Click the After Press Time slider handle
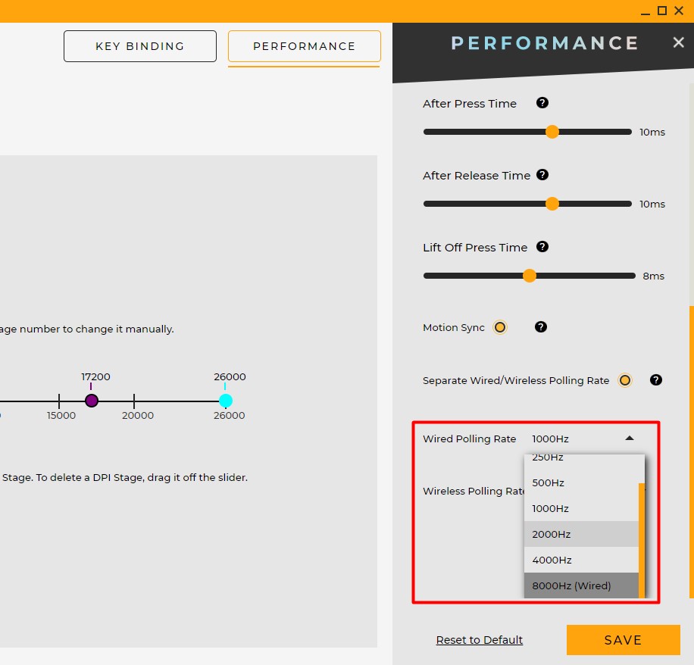The image size is (694, 665). [552, 132]
